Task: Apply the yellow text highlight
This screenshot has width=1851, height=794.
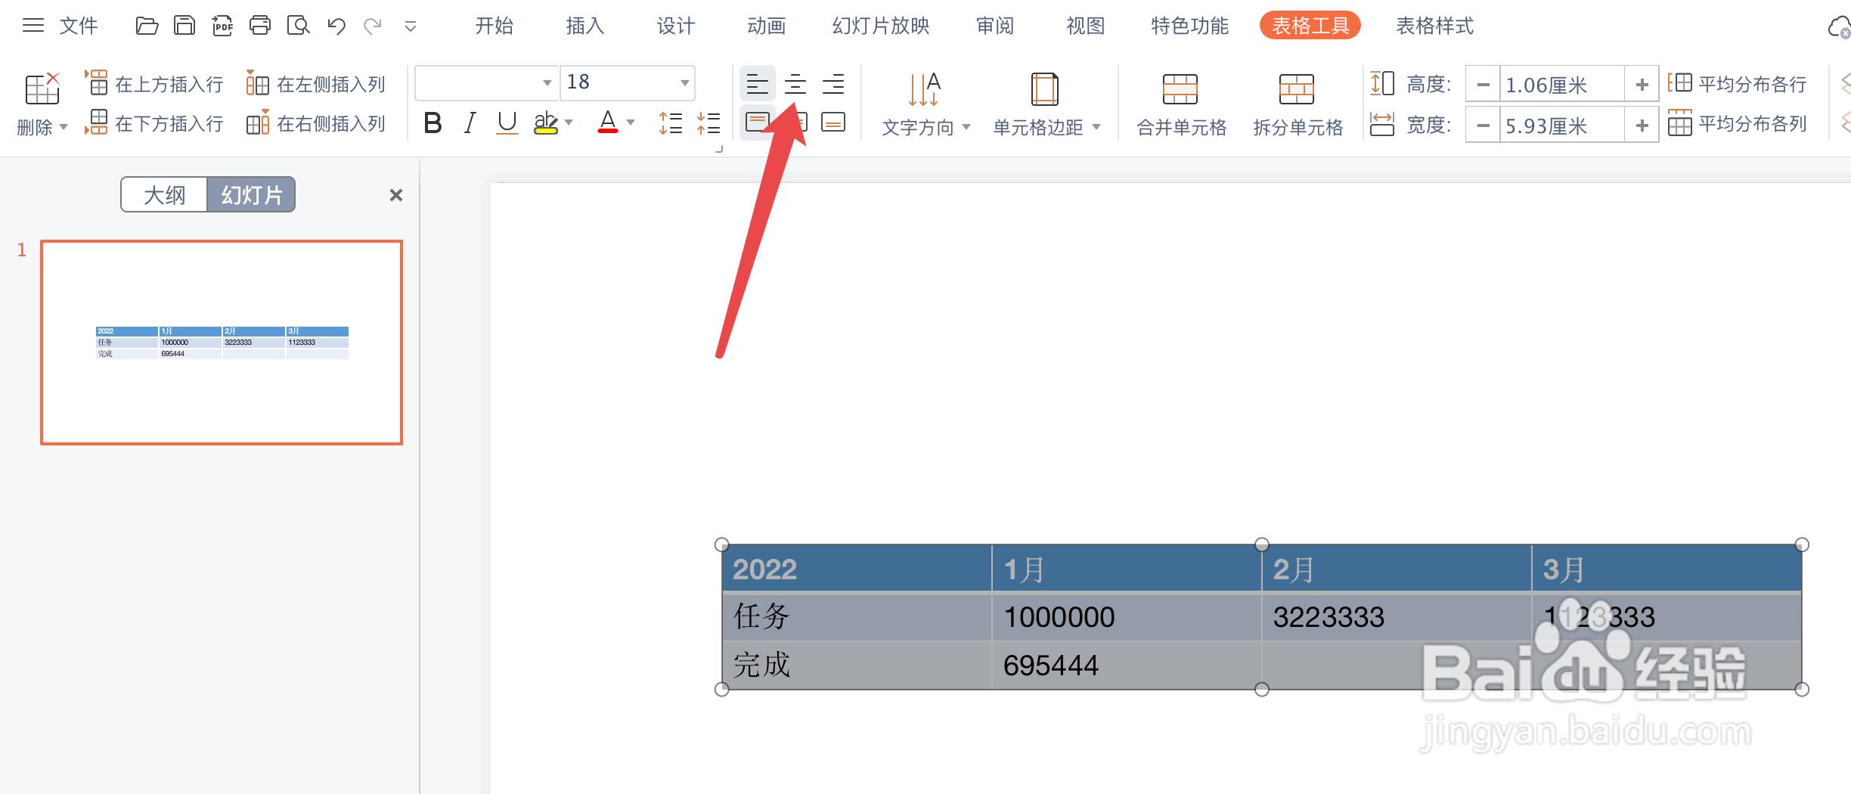Action: pos(545,123)
